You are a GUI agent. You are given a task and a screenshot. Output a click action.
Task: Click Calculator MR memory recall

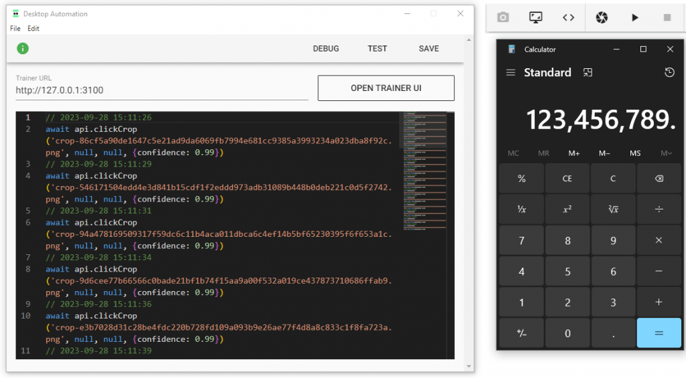(543, 153)
